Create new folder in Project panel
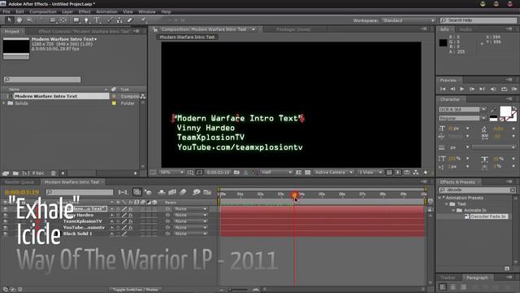 point(15,173)
